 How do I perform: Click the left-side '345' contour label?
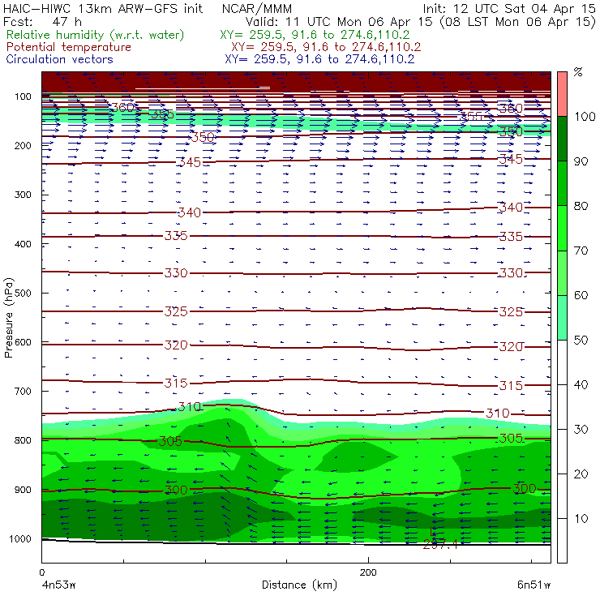click(190, 162)
